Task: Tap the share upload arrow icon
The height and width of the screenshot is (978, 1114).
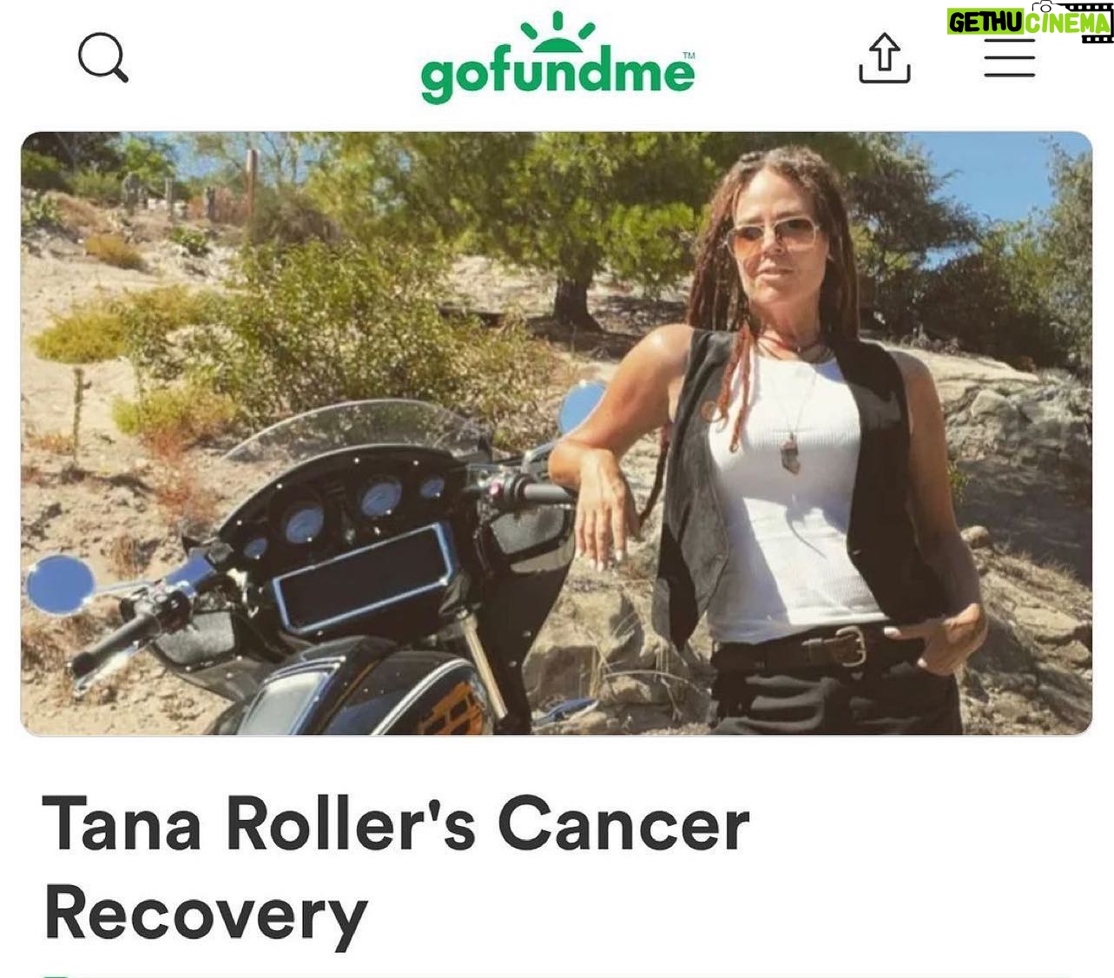Action: [x=884, y=58]
